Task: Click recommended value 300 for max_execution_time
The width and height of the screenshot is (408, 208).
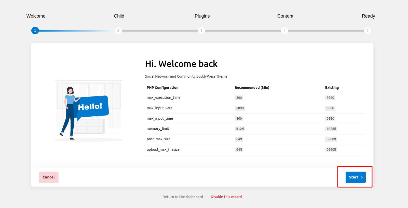Action: pos(239,98)
